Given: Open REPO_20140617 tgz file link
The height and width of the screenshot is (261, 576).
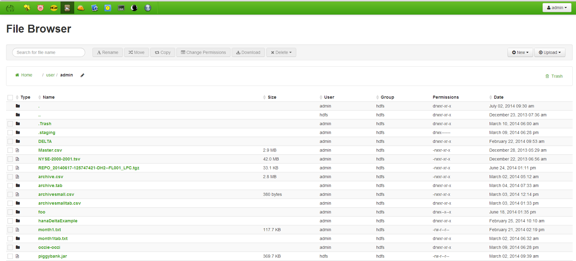Looking at the screenshot, I should (x=89, y=168).
